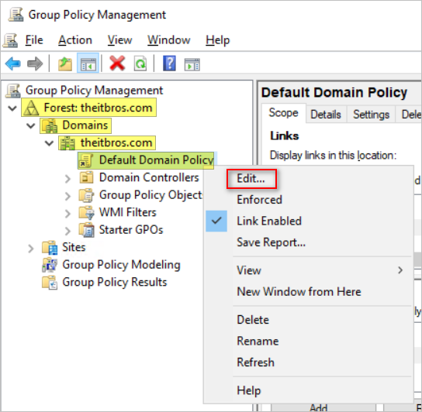The image size is (422, 412).
Task: Toggle the Link Enabled checkmark
Action: [x=216, y=221]
